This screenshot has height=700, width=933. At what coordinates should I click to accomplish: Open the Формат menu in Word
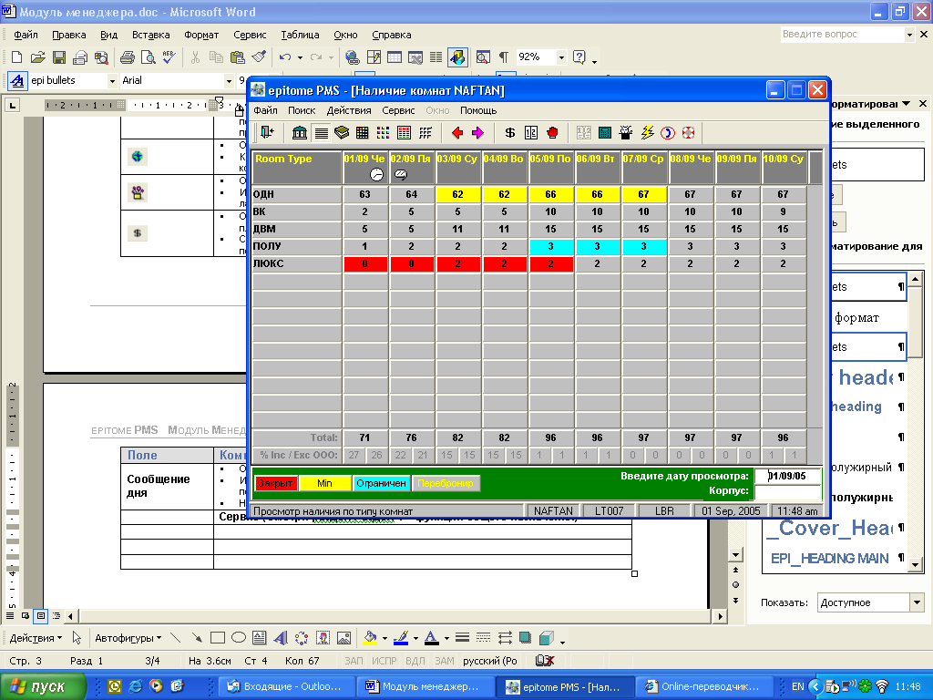tap(201, 35)
